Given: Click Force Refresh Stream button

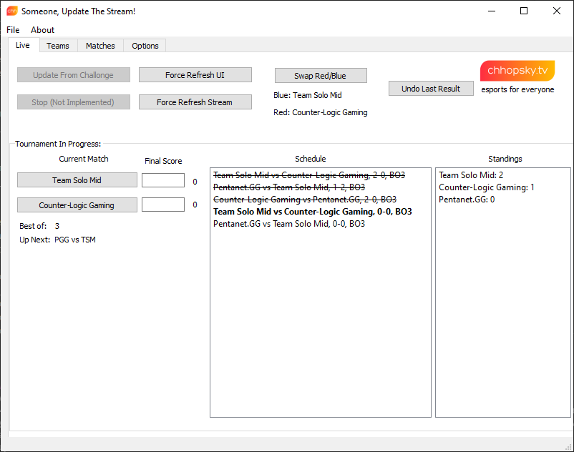Looking at the screenshot, I should click(x=195, y=102).
